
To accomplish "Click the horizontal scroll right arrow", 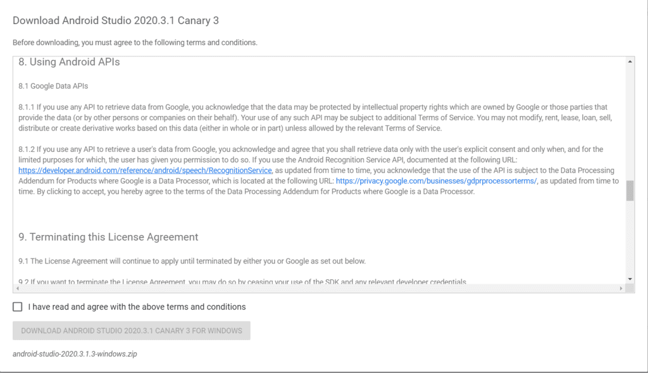I will point(621,288).
